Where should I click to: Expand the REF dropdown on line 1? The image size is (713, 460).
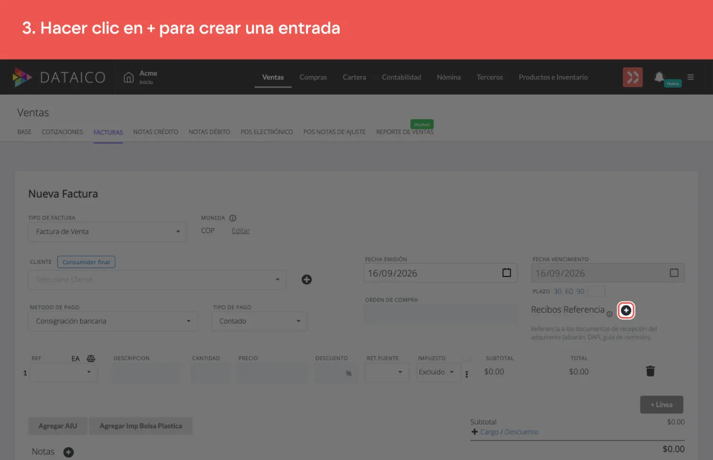pyautogui.click(x=64, y=372)
